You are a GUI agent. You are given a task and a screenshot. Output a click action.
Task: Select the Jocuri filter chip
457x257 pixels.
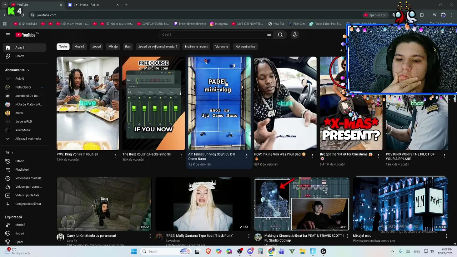(x=96, y=46)
